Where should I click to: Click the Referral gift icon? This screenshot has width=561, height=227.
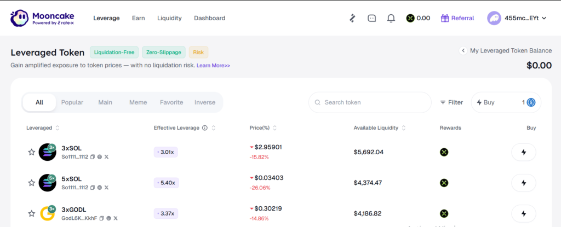445,18
